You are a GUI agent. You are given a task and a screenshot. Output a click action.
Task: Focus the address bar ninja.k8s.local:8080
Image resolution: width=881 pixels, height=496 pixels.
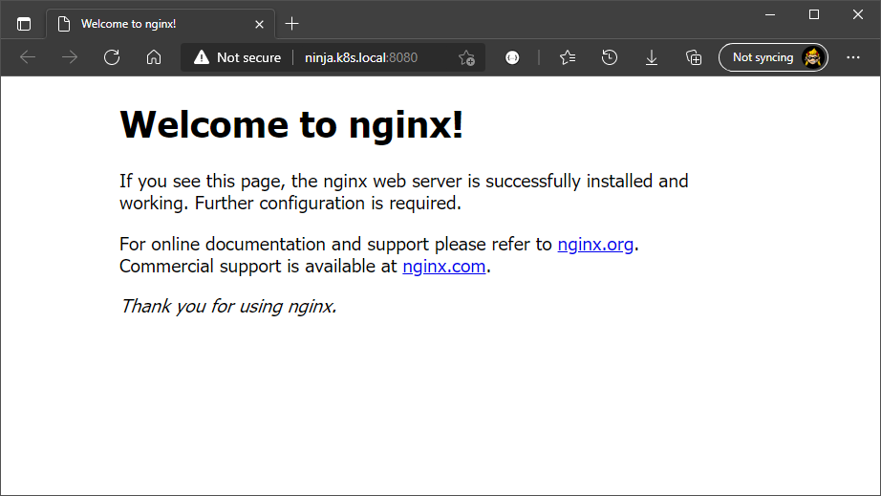coord(361,57)
